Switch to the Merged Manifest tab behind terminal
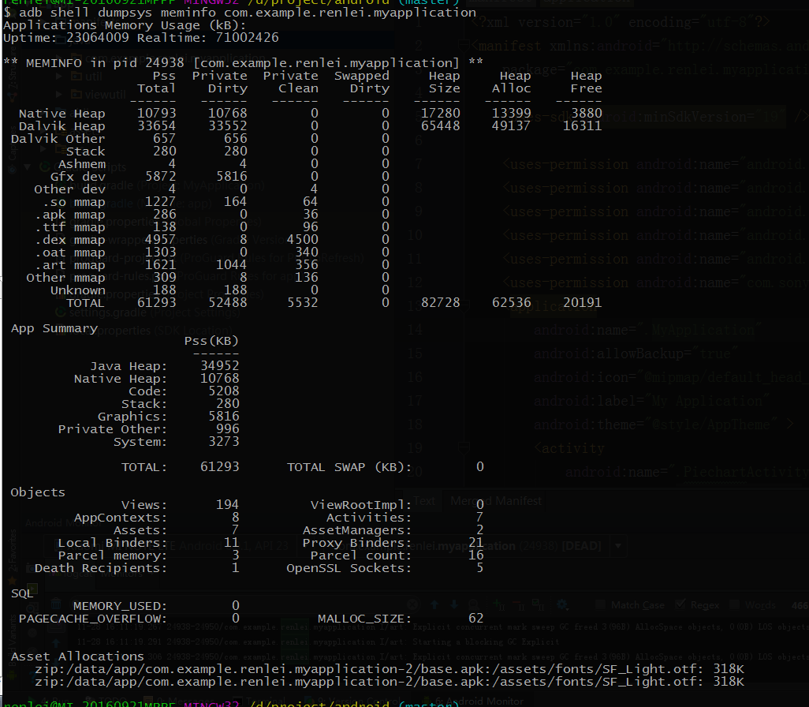 pyautogui.click(x=496, y=501)
